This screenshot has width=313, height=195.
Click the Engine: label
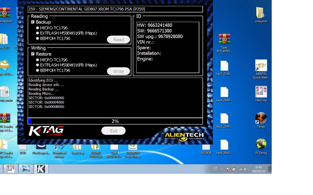(x=145, y=59)
